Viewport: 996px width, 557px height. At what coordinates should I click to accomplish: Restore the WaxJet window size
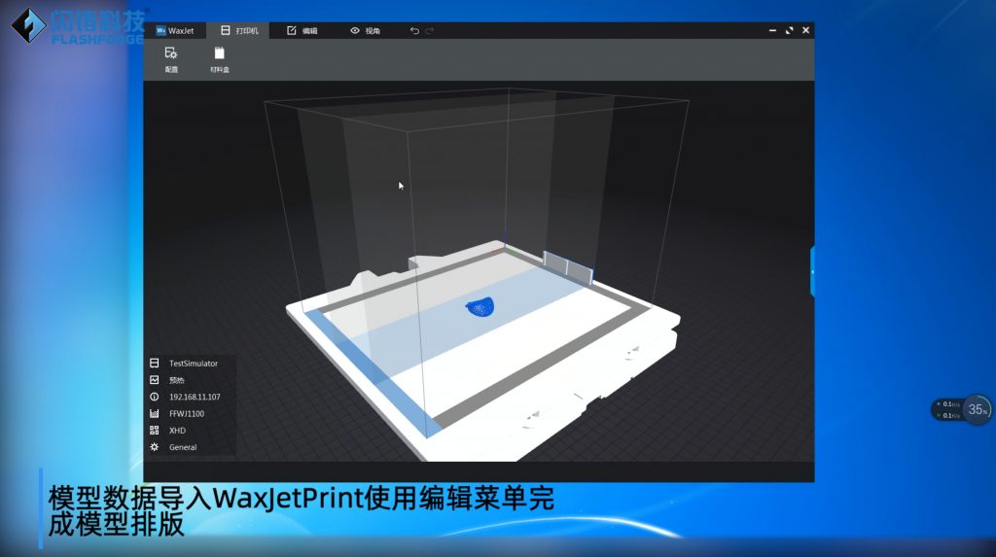point(789,30)
